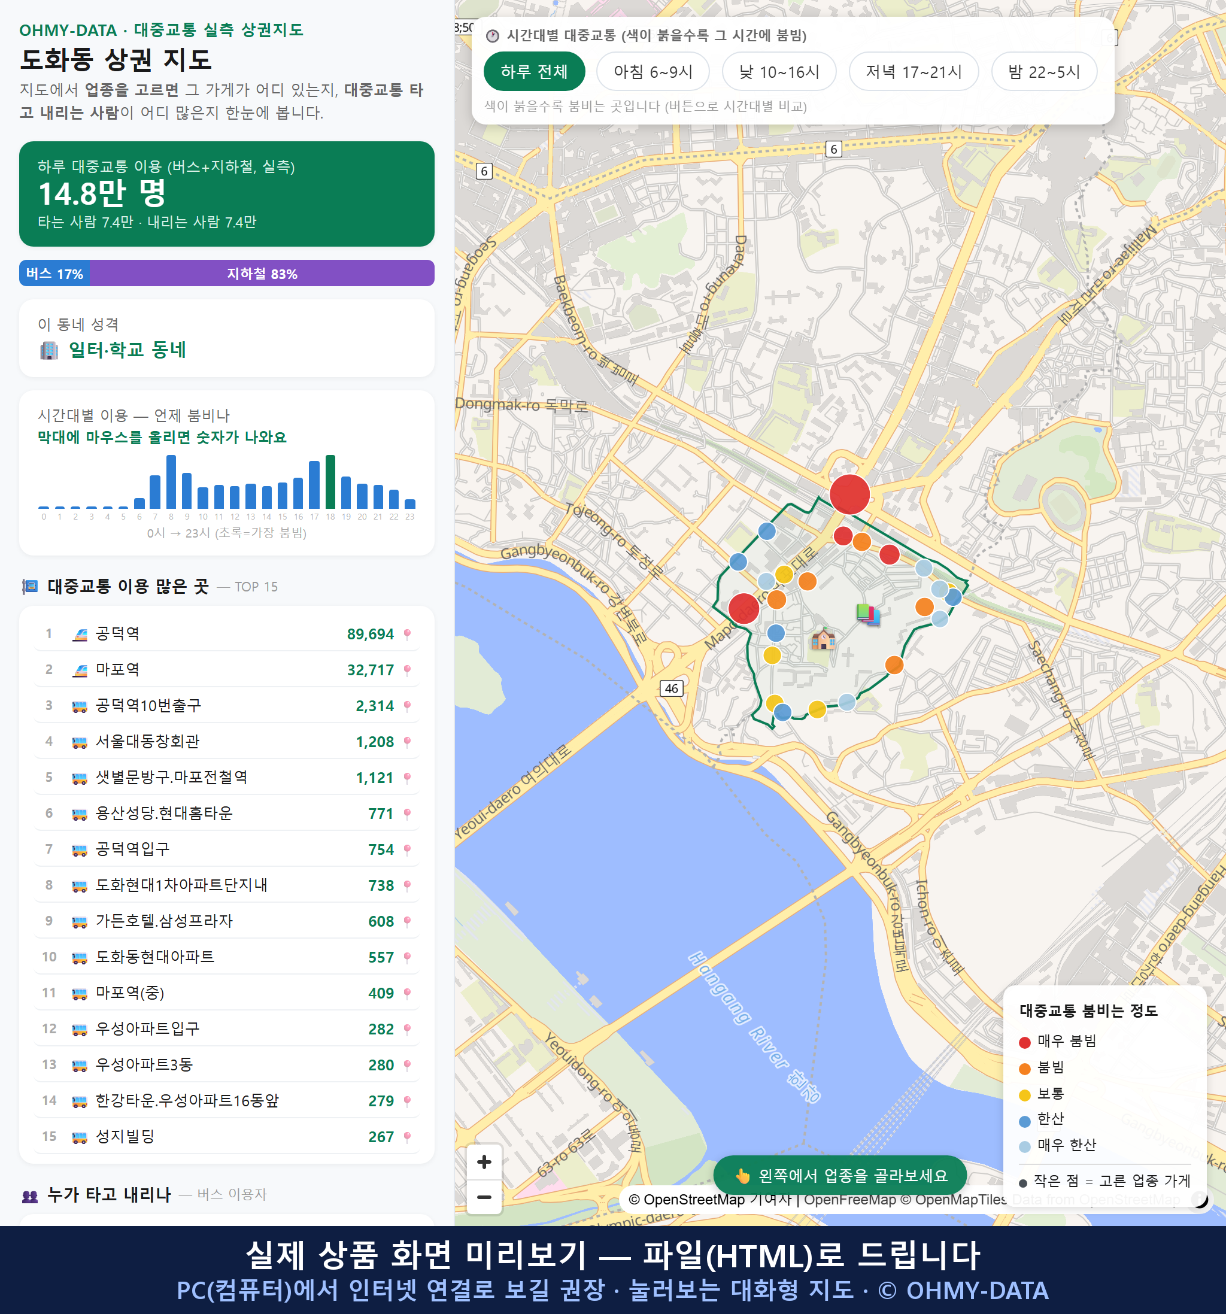Viewport: 1226px width, 1314px height.
Task: Click the light blue 매우 한산 legend swatch
Action: coord(1025,1147)
